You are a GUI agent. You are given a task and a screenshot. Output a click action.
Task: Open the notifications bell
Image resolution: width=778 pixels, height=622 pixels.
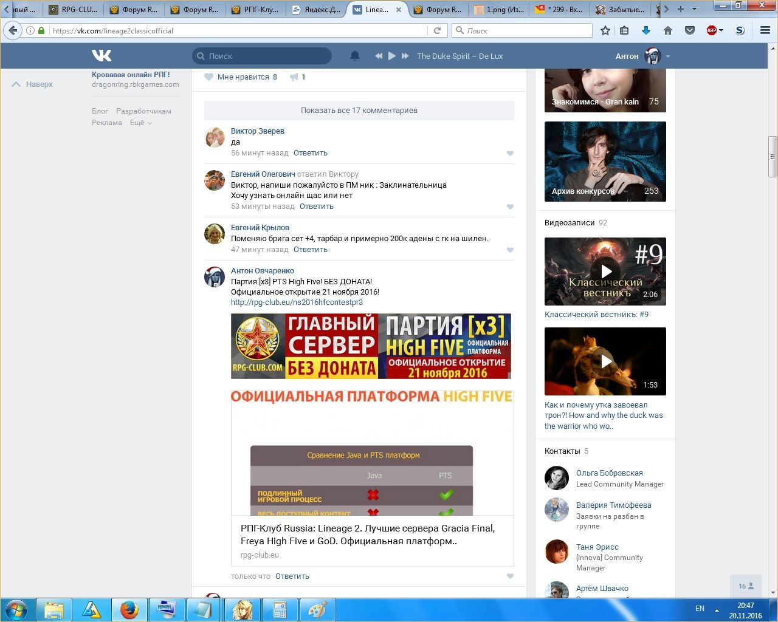click(x=355, y=56)
